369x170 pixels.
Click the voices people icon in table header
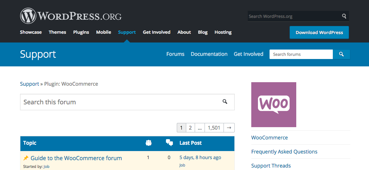pos(149,143)
